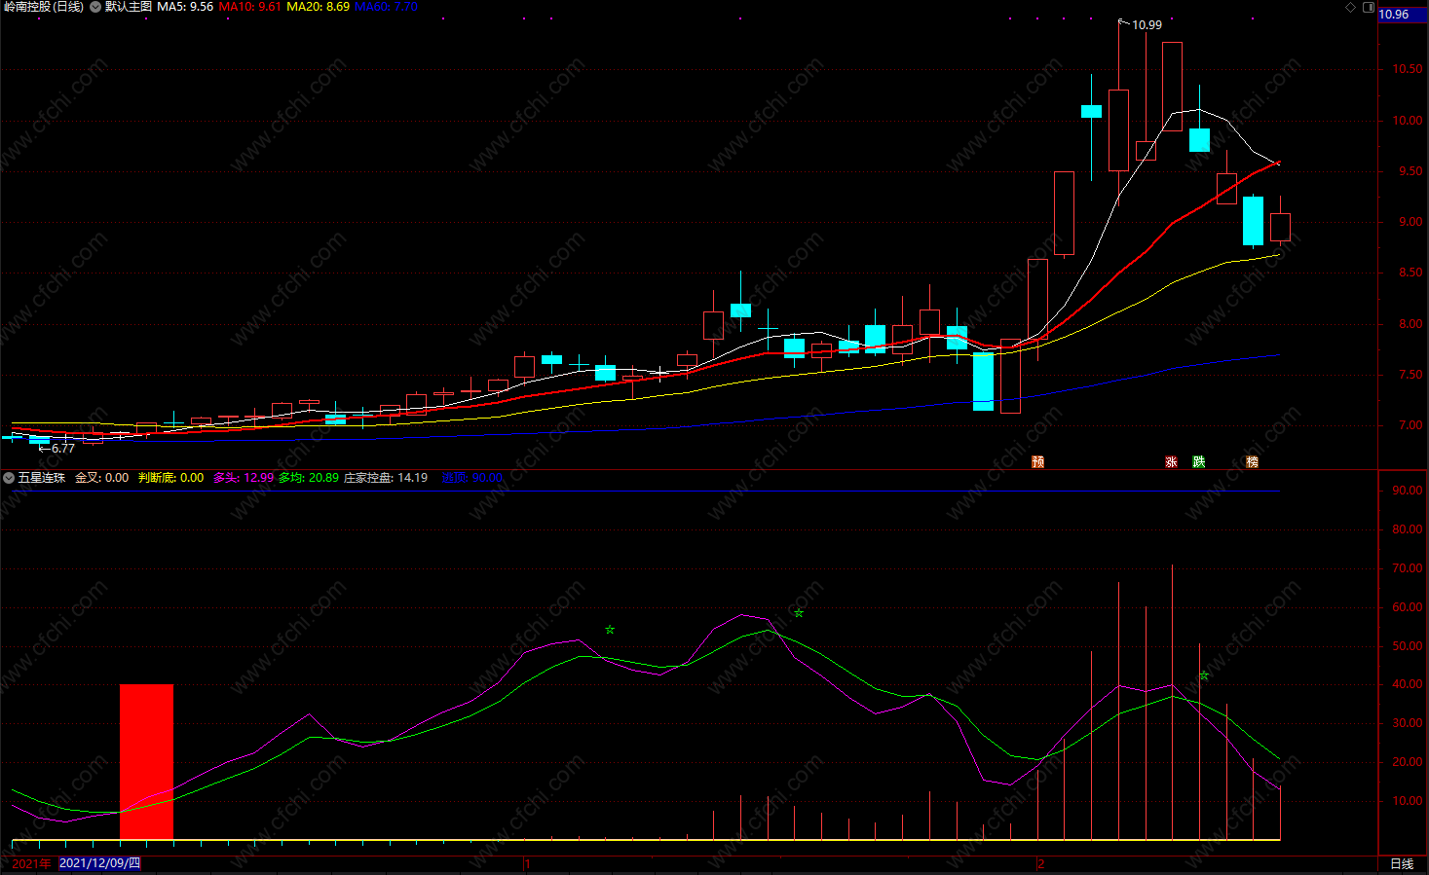Click the 金叉: 0.00 value label
The image size is (1429, 875).
(102, 478)
